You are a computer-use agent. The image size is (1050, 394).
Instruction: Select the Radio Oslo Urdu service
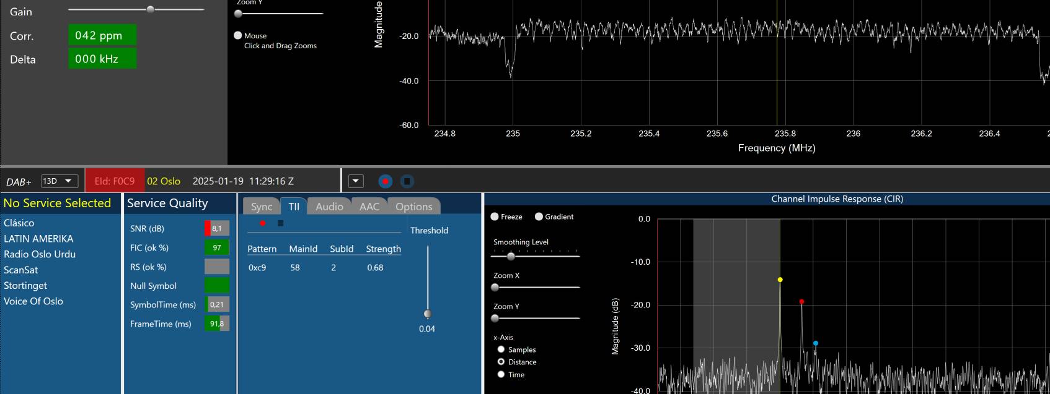(x=40, y=254)
